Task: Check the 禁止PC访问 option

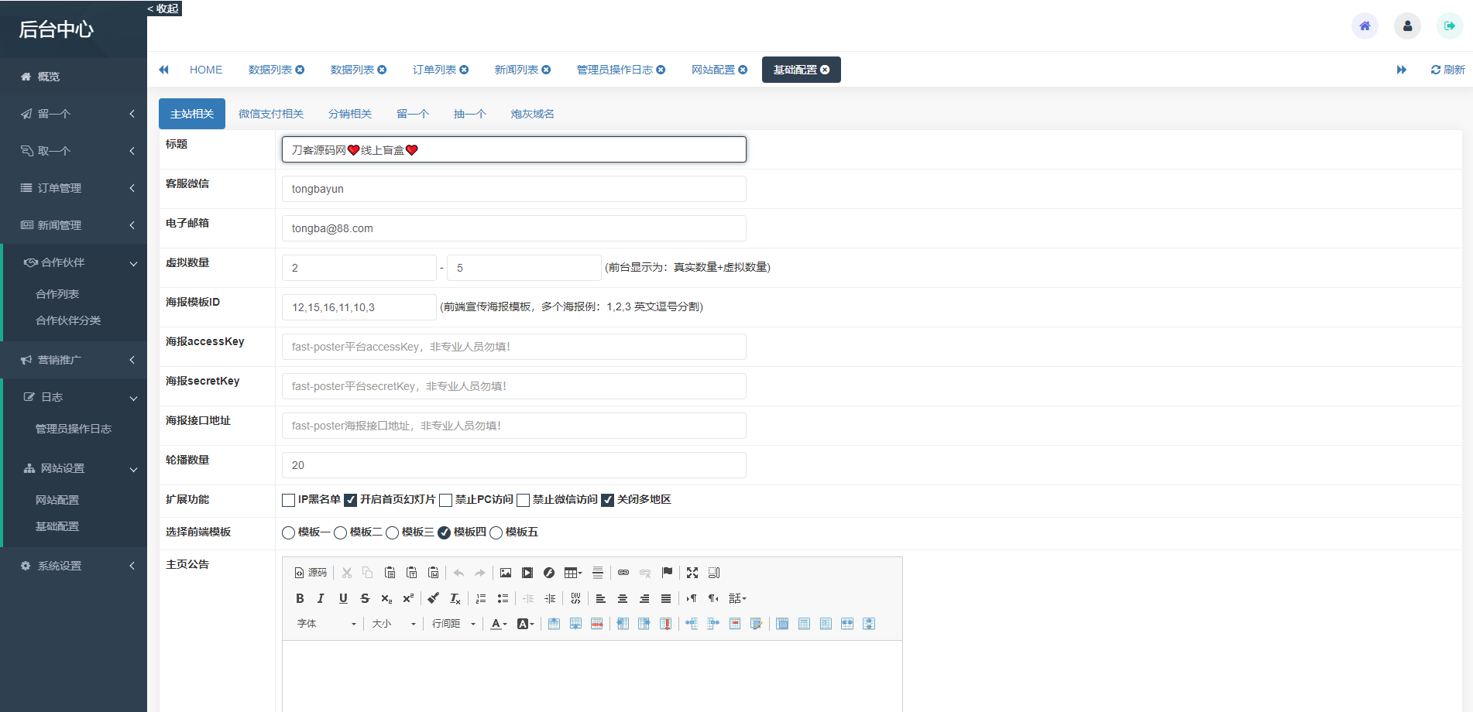Action: tap(445, 500)
